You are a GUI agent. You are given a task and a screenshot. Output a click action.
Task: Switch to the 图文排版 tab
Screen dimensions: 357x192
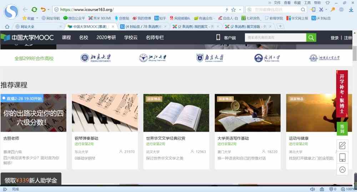(248, 27)
